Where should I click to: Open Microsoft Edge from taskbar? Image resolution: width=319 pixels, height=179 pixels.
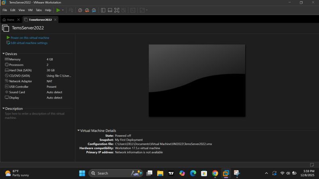[193, 173]
